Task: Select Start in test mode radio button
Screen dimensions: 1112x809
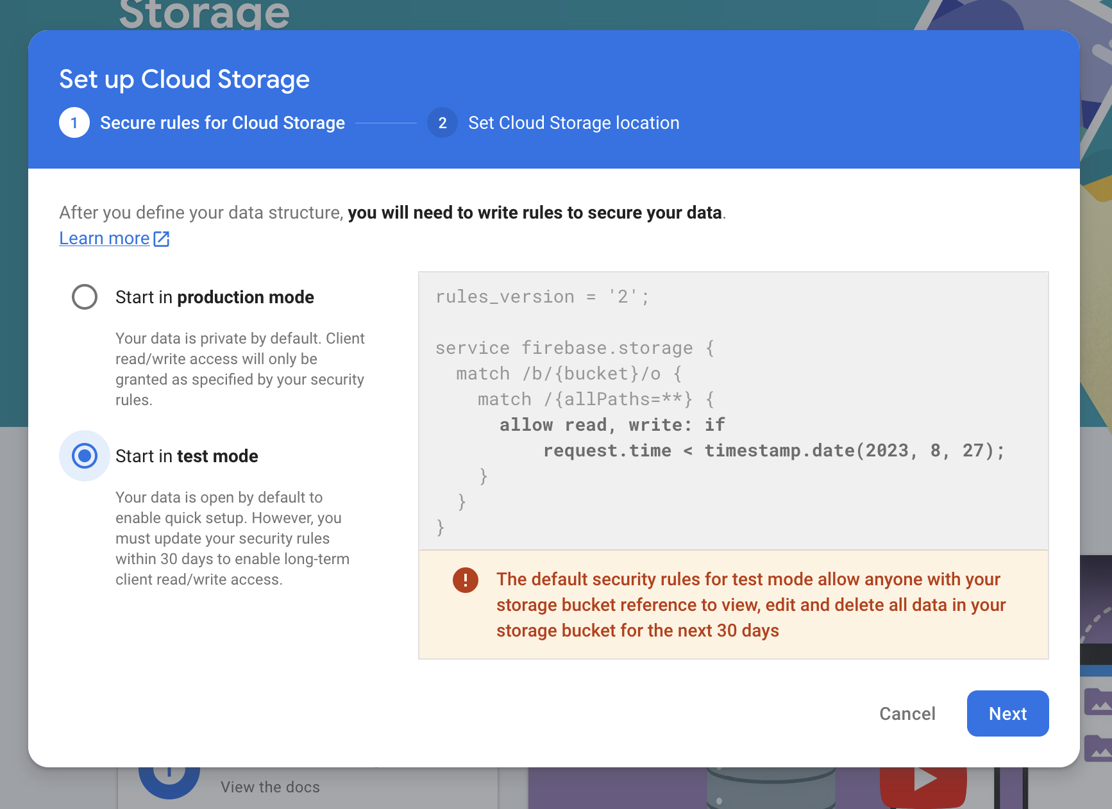Action: pyautogui.click(x=85, y=456)
